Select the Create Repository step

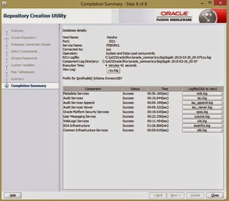(x=23, y=38)
